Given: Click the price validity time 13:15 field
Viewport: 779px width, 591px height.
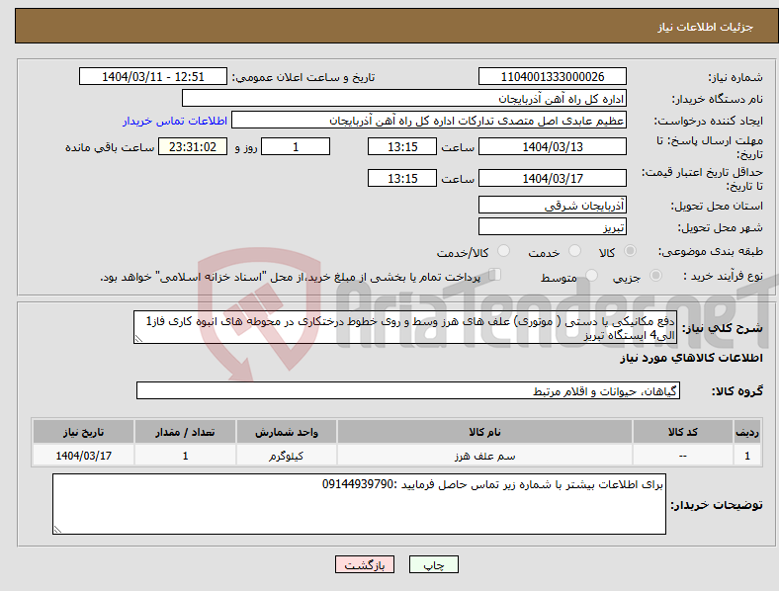Looking at the screenshot, I should 402,178.
